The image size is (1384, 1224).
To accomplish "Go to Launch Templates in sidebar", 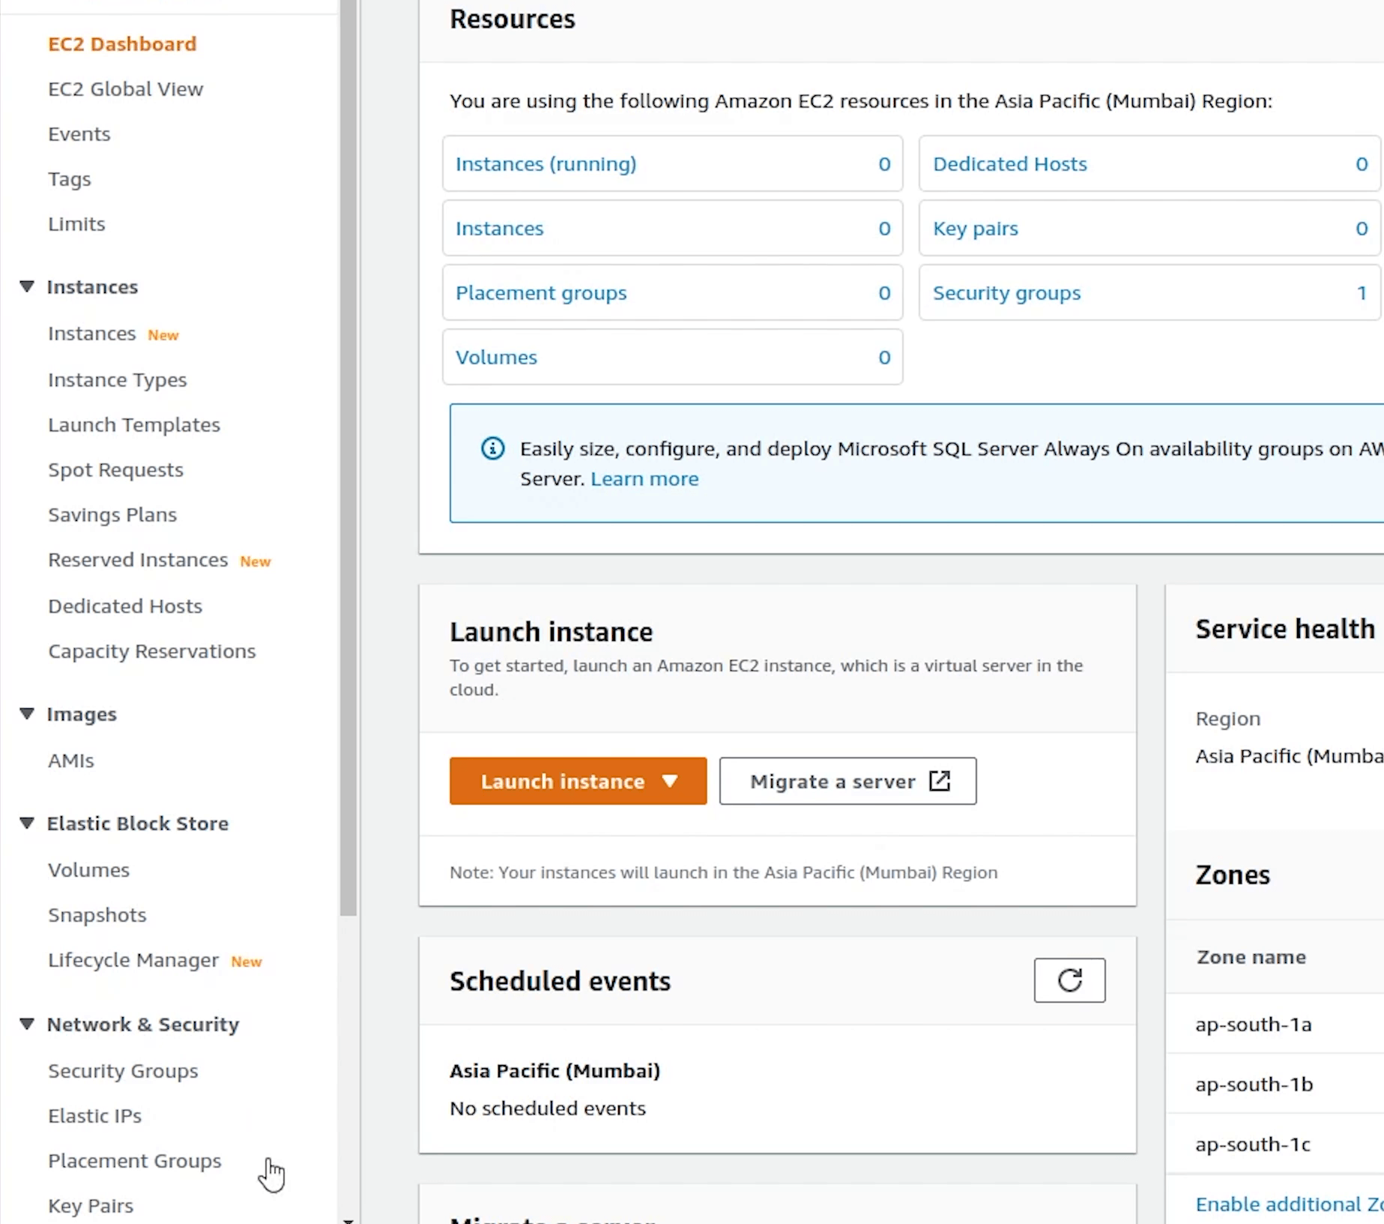I will [x=133, y=425].
